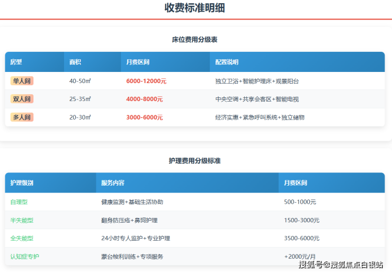Click the 独立卫浴+智能护理床+观景阳台 description
Viewport: 392px width, 273px height.
pos(257,81)
